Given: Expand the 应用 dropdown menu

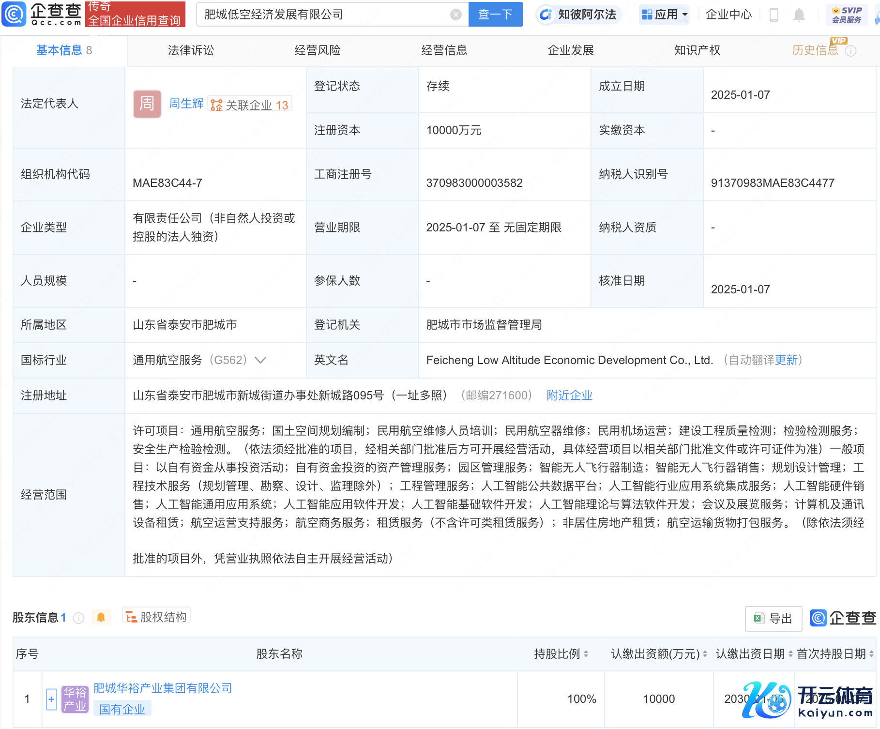Looking at the screenshot, I should (x=664, y=15).
